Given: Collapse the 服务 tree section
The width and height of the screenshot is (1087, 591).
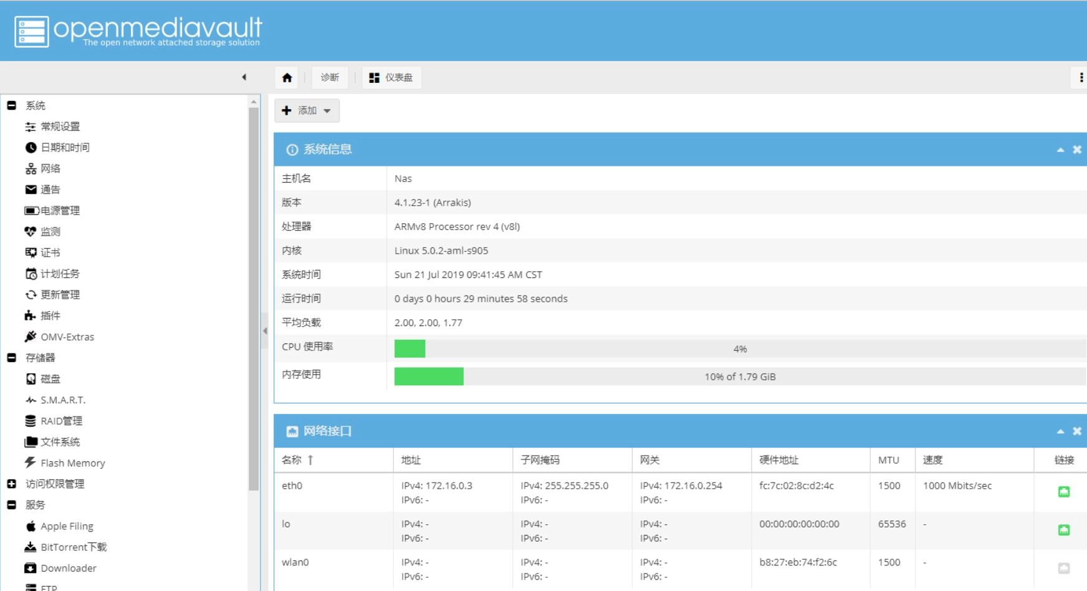Looking at the screenshot, I should [x=11, y=505].
